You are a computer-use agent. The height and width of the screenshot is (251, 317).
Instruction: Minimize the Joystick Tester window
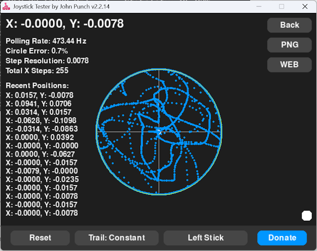pos(259,6)
